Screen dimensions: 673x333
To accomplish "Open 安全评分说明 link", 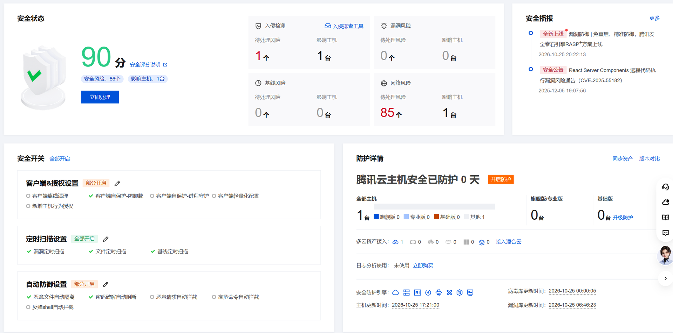I will [x=148, y=65].
